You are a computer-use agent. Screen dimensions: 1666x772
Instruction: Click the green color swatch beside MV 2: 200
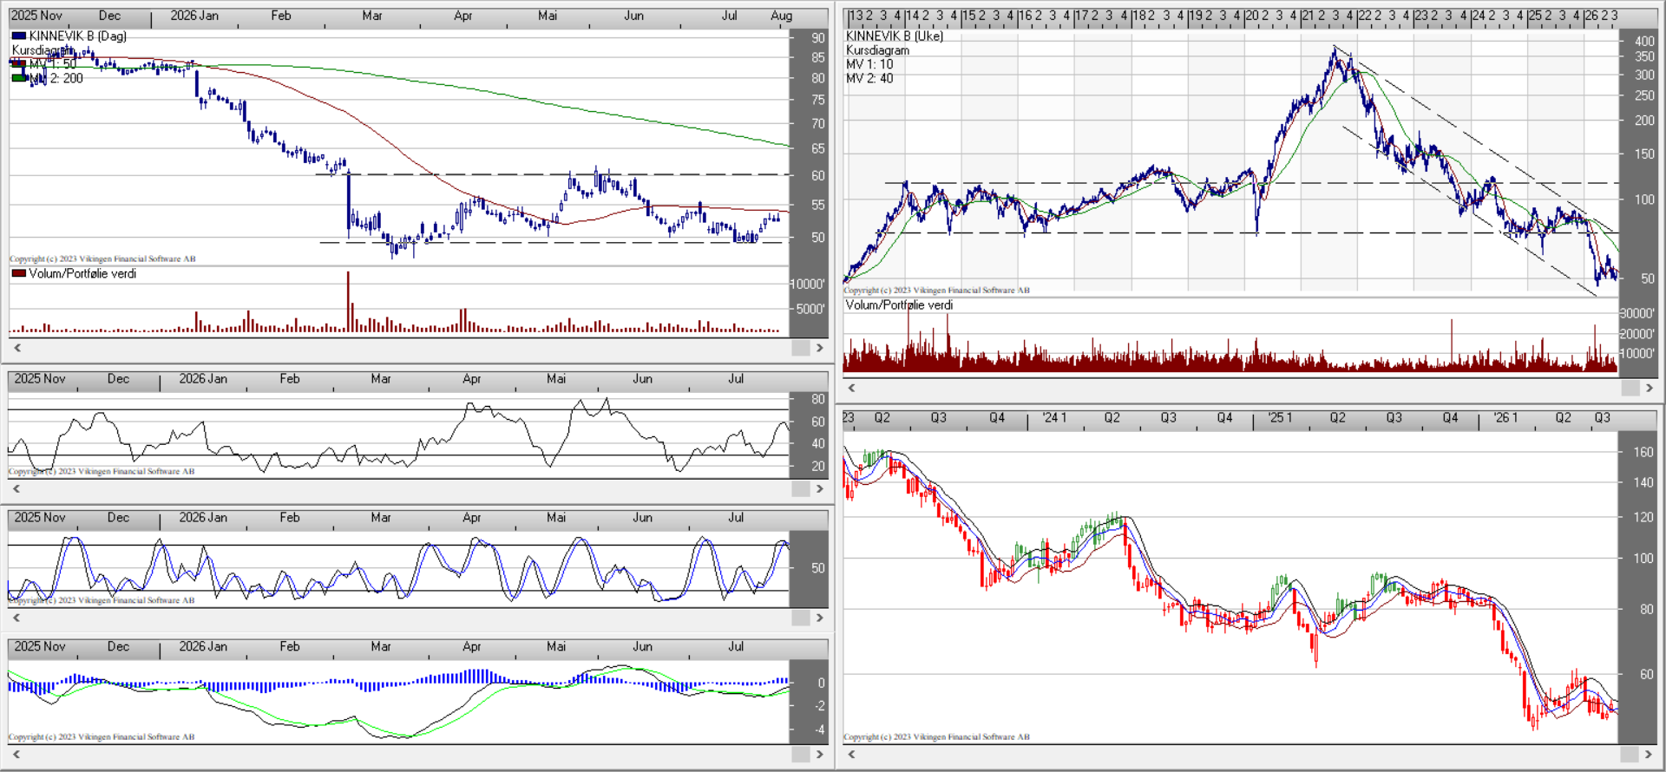(18, 78)
